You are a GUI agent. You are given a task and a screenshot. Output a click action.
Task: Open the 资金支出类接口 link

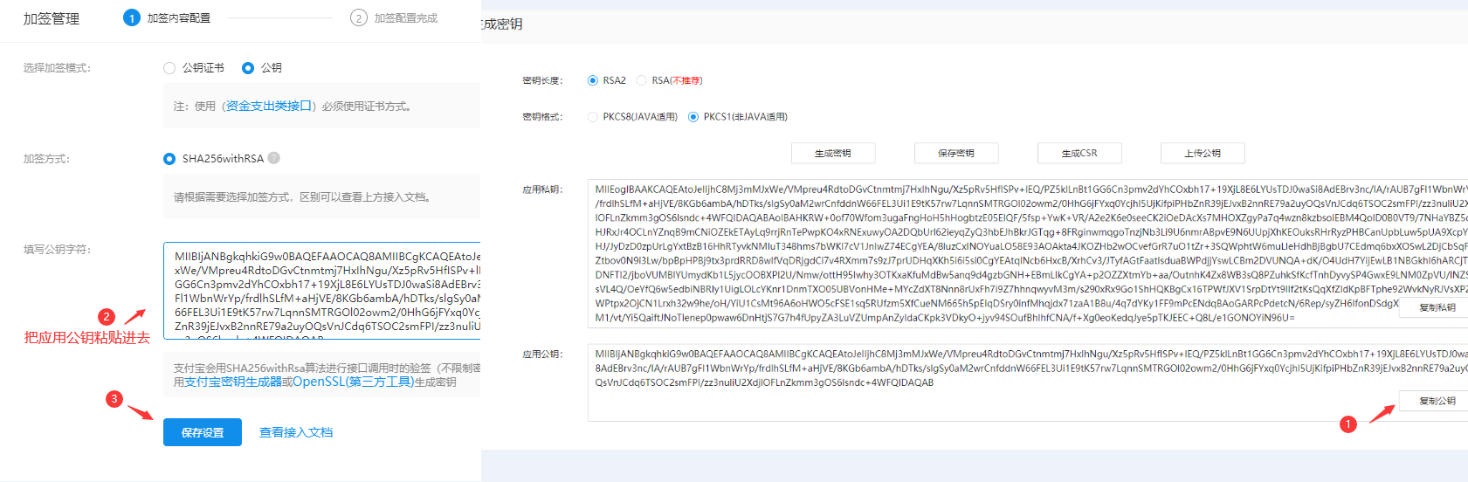[269, 106]
